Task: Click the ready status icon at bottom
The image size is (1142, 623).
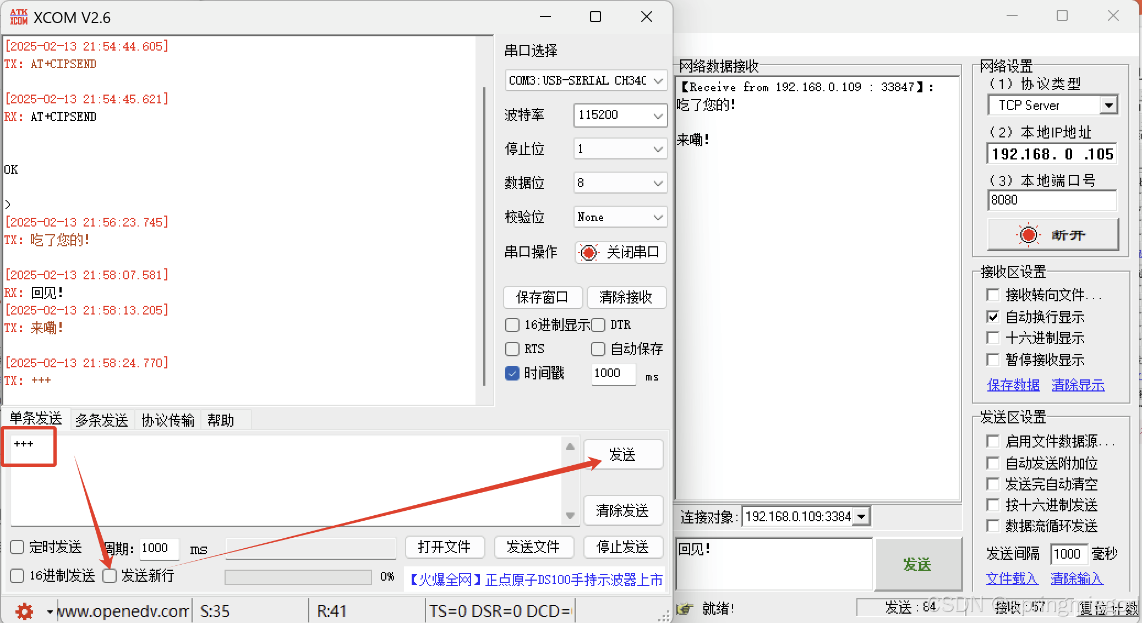Action: 684,608
